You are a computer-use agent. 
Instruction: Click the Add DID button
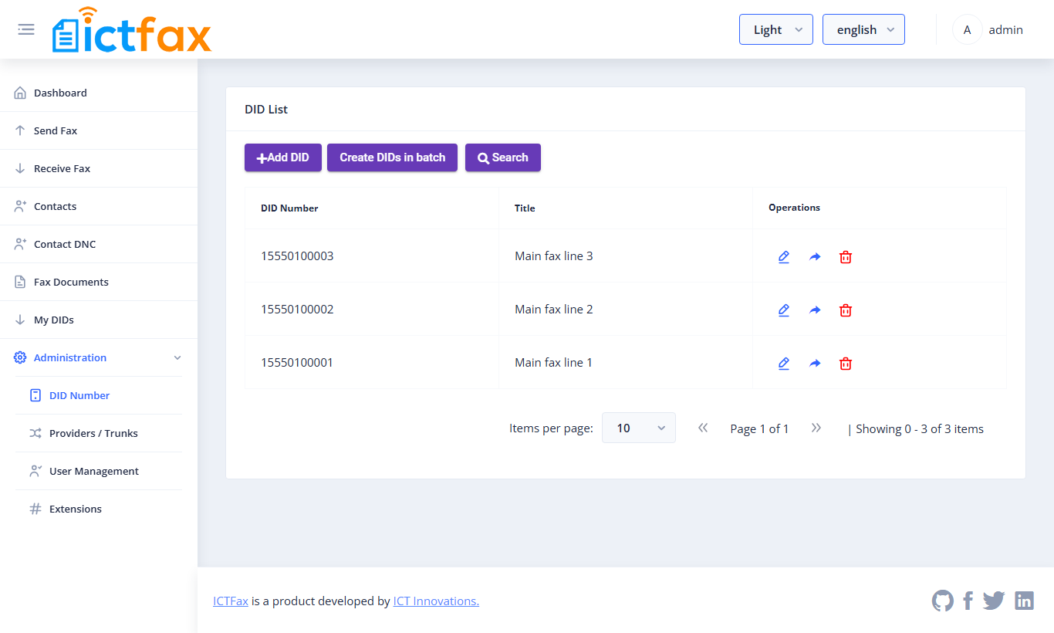[x=283, y=157]
